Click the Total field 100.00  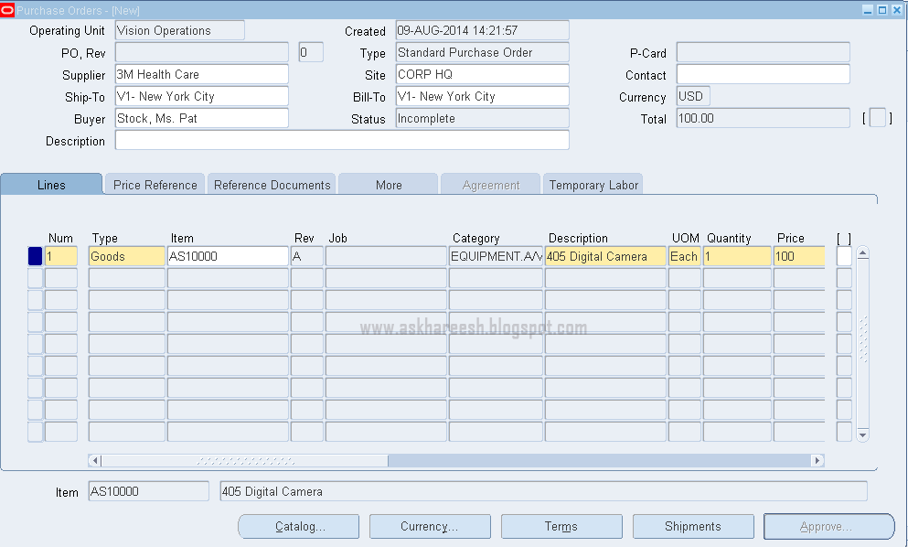click(763, 119)
